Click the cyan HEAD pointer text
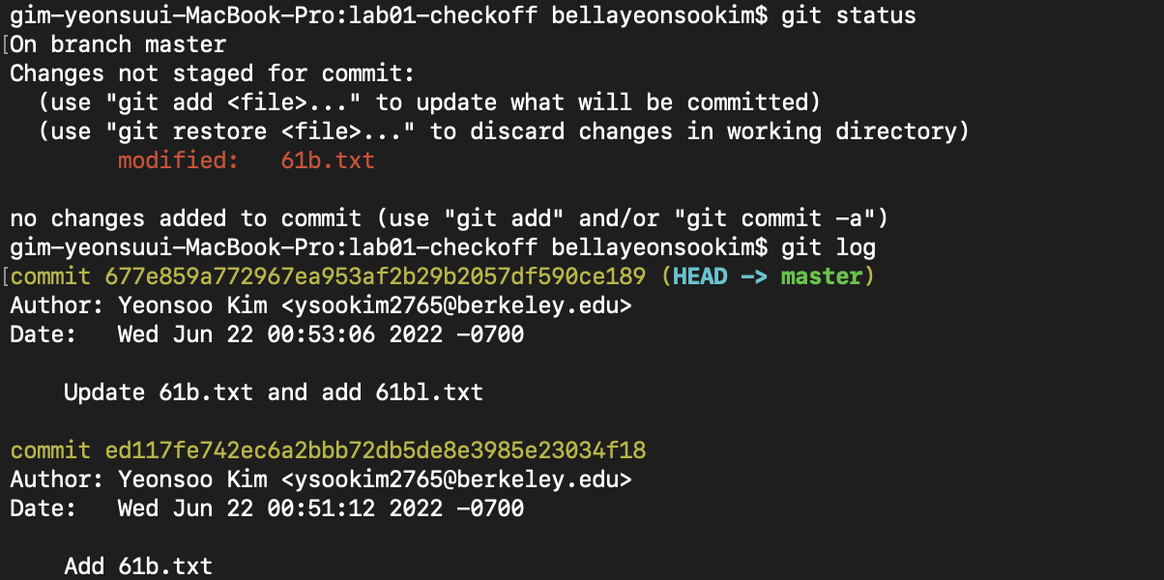Viewport: 1164px width, 580px height. (700, 276)
